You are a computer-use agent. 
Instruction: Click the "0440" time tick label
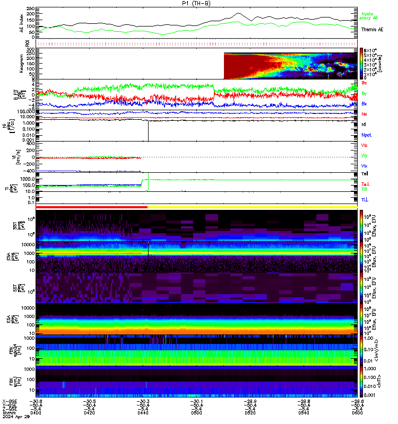pos(143,413)
